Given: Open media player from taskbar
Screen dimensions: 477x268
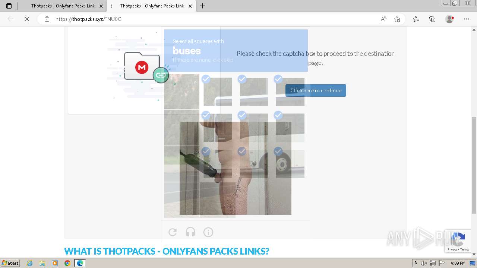Looking at the screenshot, I should point(55,263).
